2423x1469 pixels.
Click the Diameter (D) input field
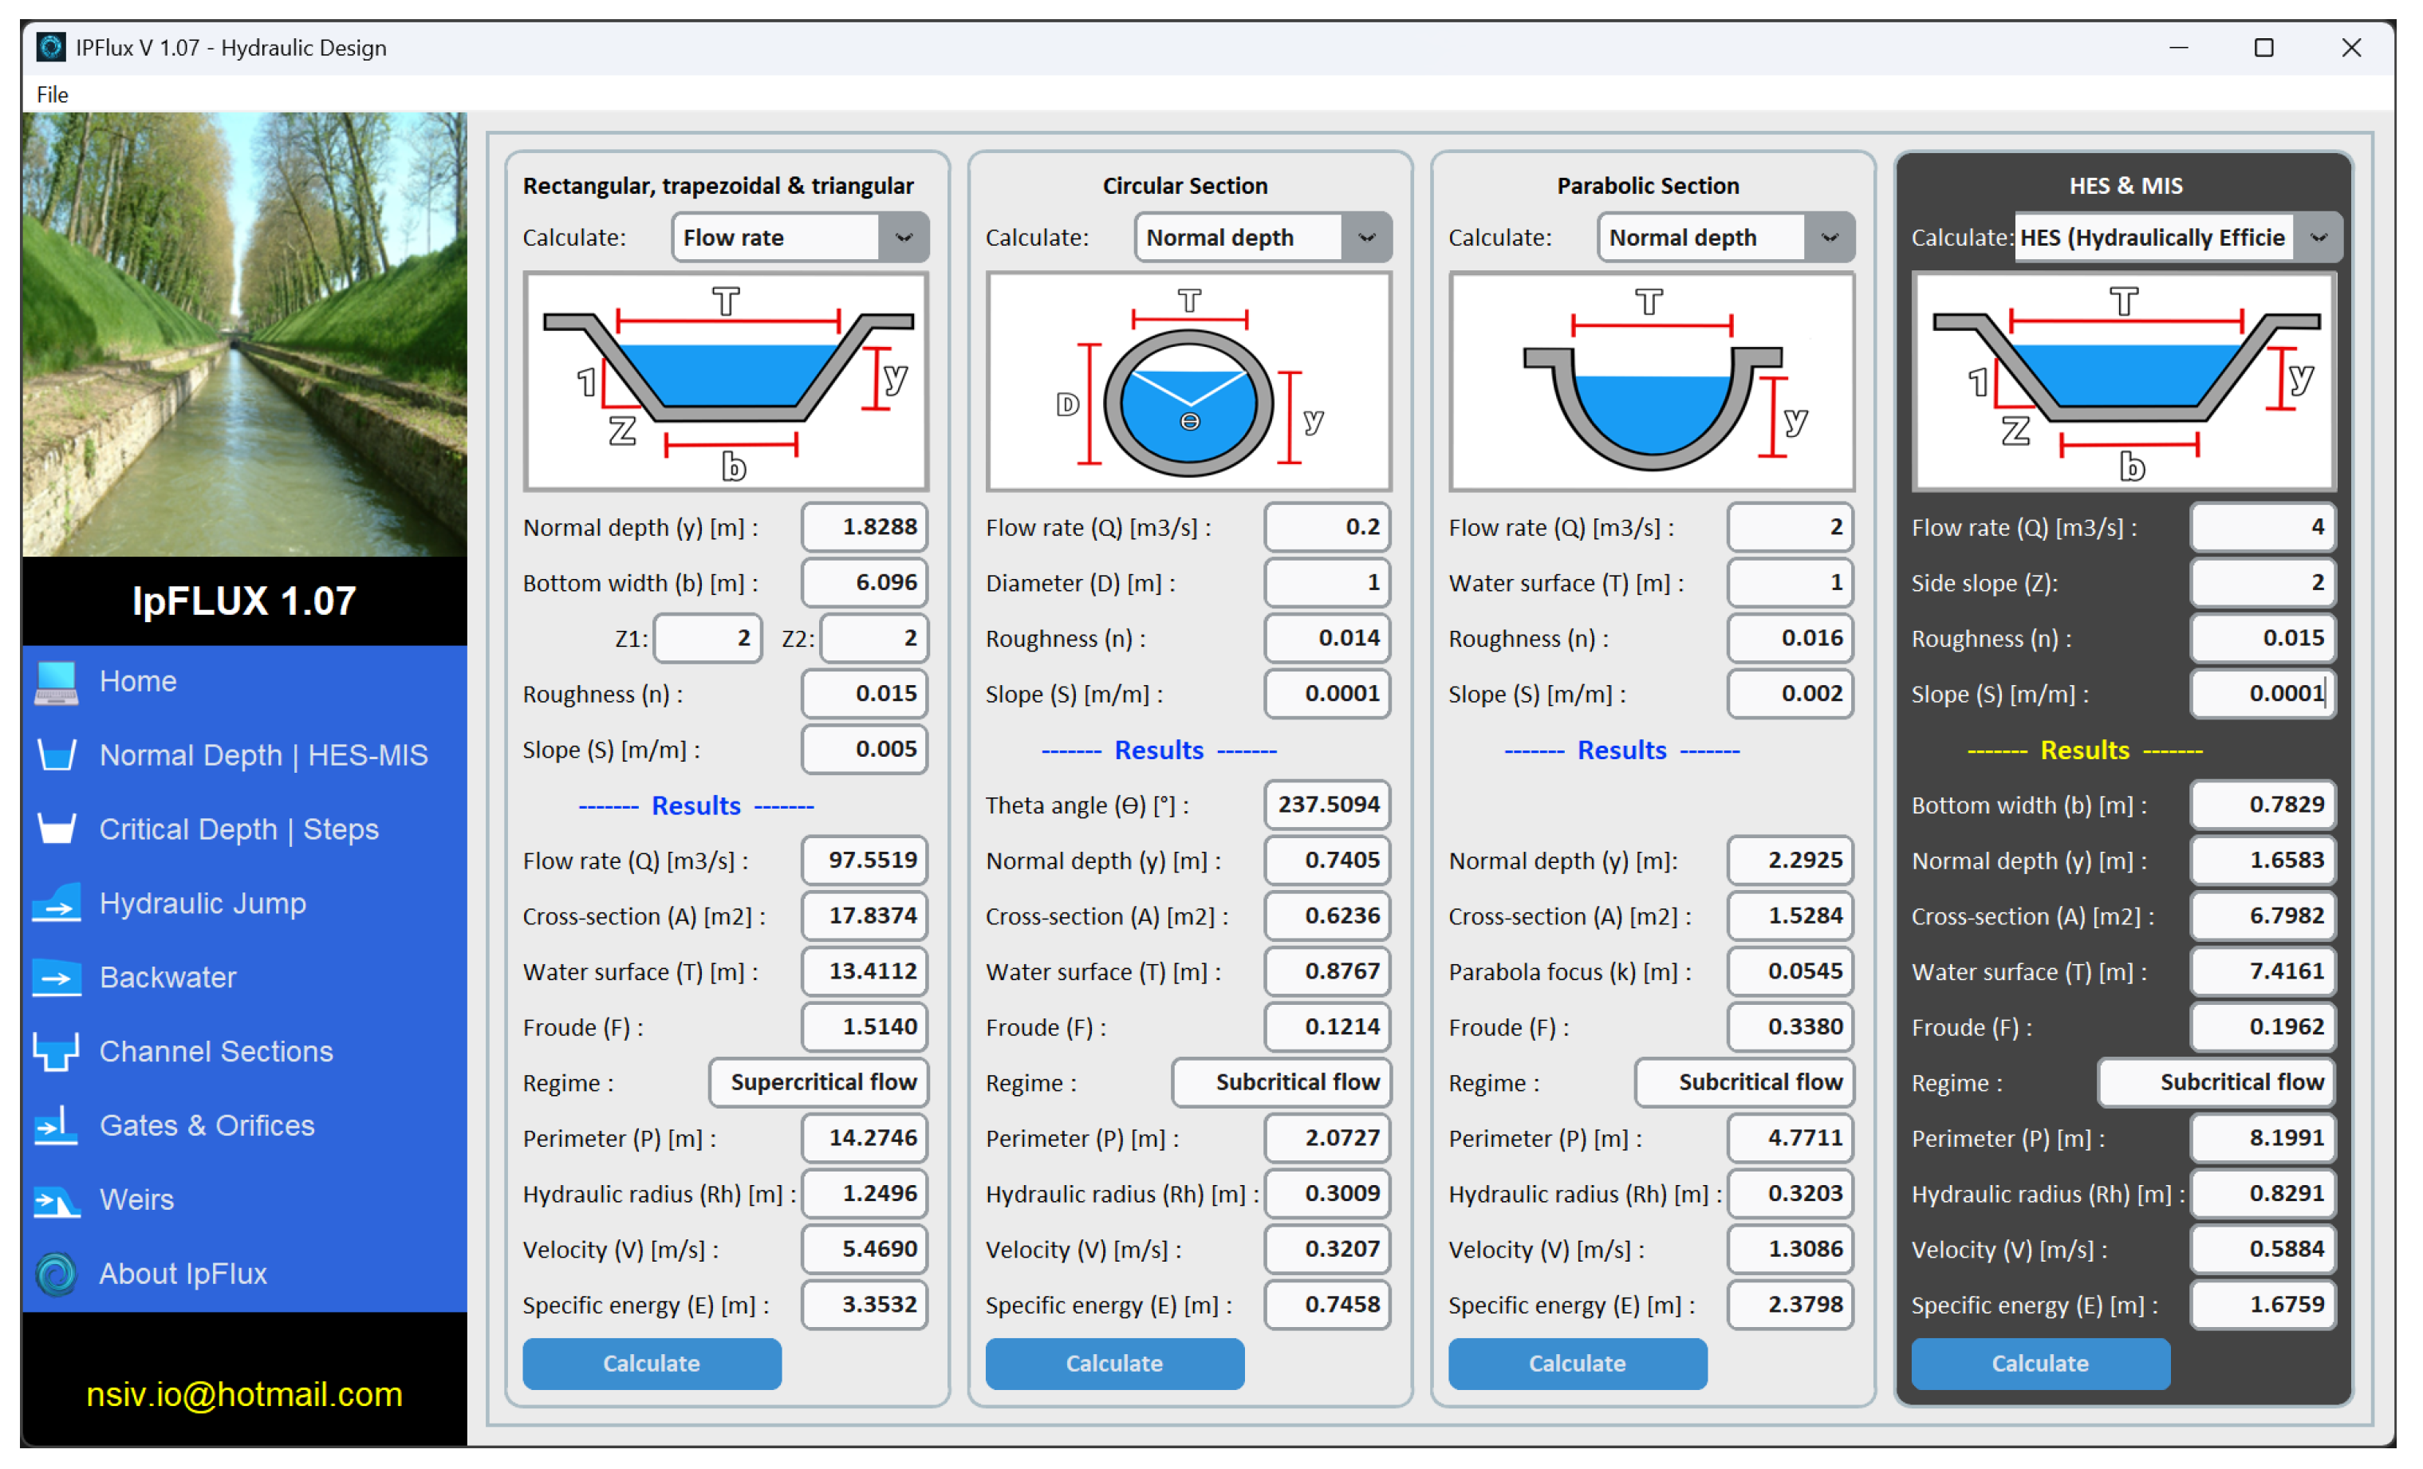pyautogui.click(x=1326, y=583)
